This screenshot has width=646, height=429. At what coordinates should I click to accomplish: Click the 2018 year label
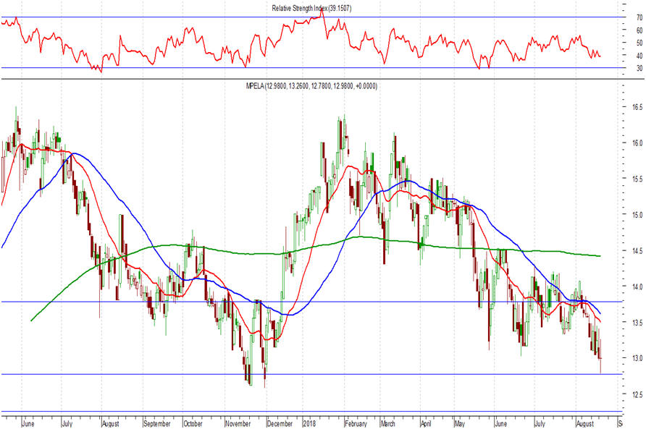pyautogui.click(x=309, y=423)
